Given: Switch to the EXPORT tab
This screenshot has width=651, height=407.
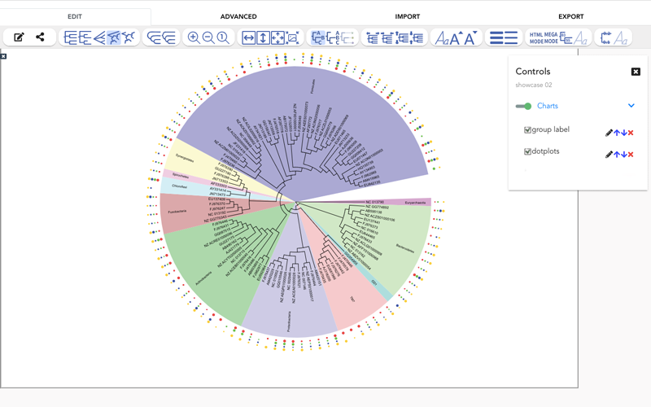Looking at the screenshot, I should click(x=570, y=16).
